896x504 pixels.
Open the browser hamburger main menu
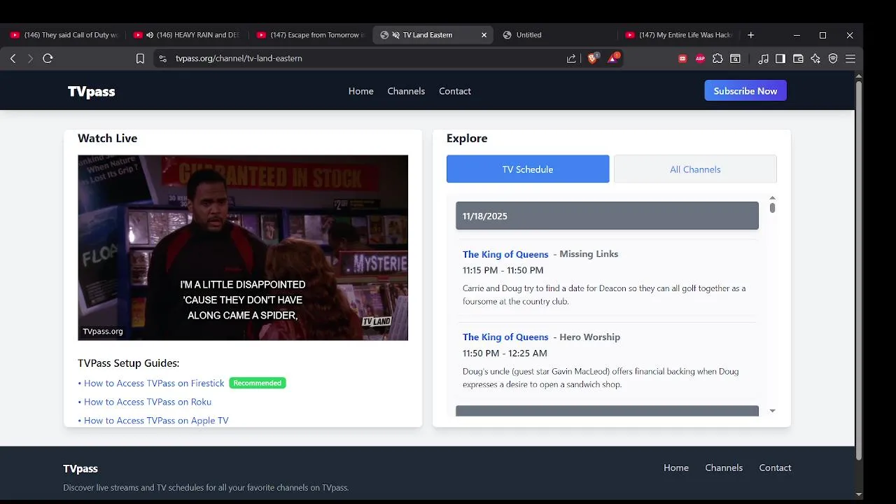click(x=850, y=59)
